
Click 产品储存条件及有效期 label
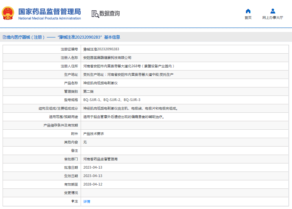(61, 125)
